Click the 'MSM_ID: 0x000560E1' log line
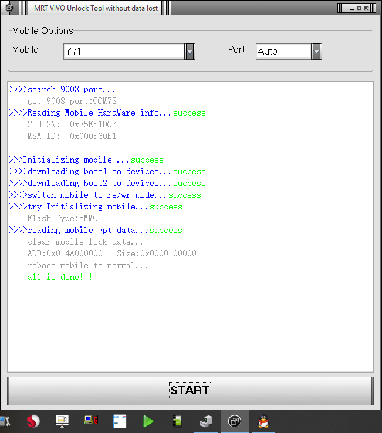Image resolution: width=382 pixels, height=433 pixels. [72, 136]
